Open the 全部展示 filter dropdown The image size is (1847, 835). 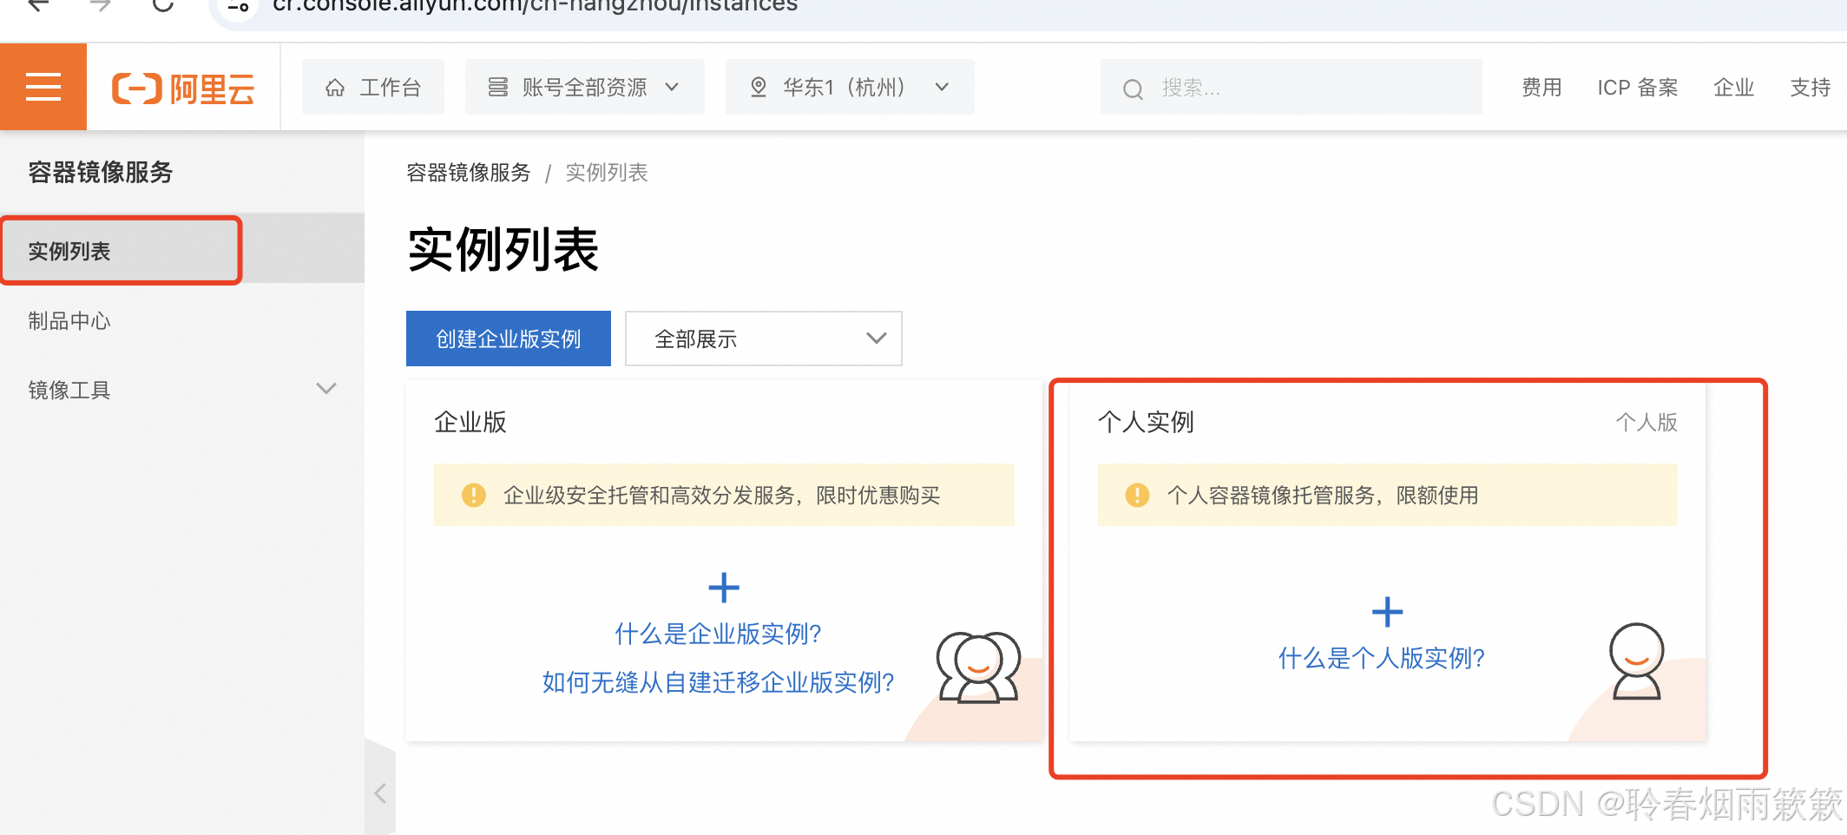[x=764, y=339]
